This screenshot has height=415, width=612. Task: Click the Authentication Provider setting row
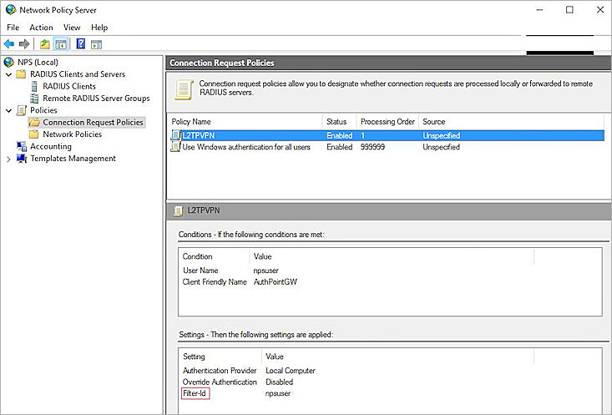220,370
